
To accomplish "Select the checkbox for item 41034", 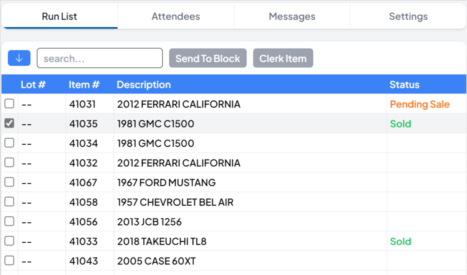I will pyautogui.click(x=9, y=143).
